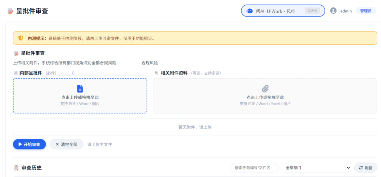Viewport: 381px width, 177px height.
Task: Click the paperclip icon beside 相关附件资料 label
Action: tap(157, 73)
